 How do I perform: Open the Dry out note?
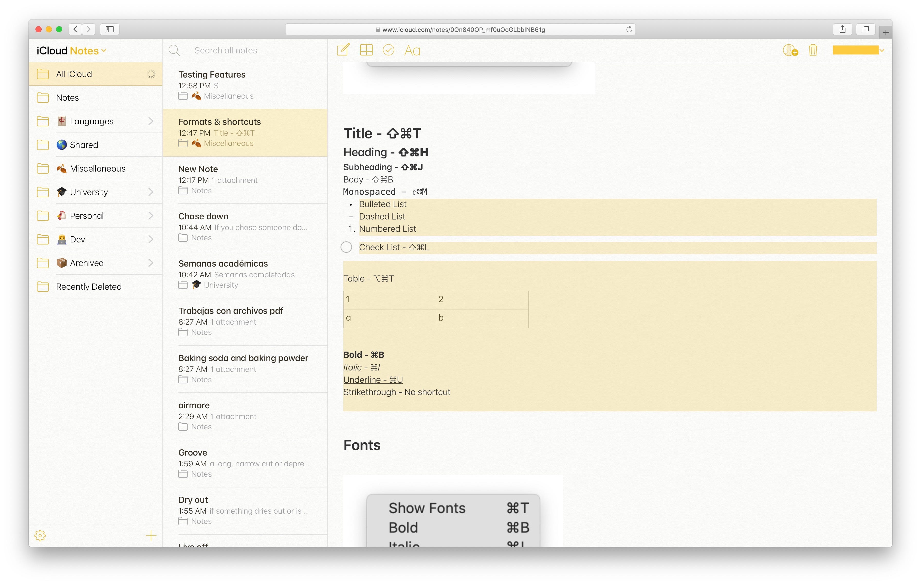point(245,511)
